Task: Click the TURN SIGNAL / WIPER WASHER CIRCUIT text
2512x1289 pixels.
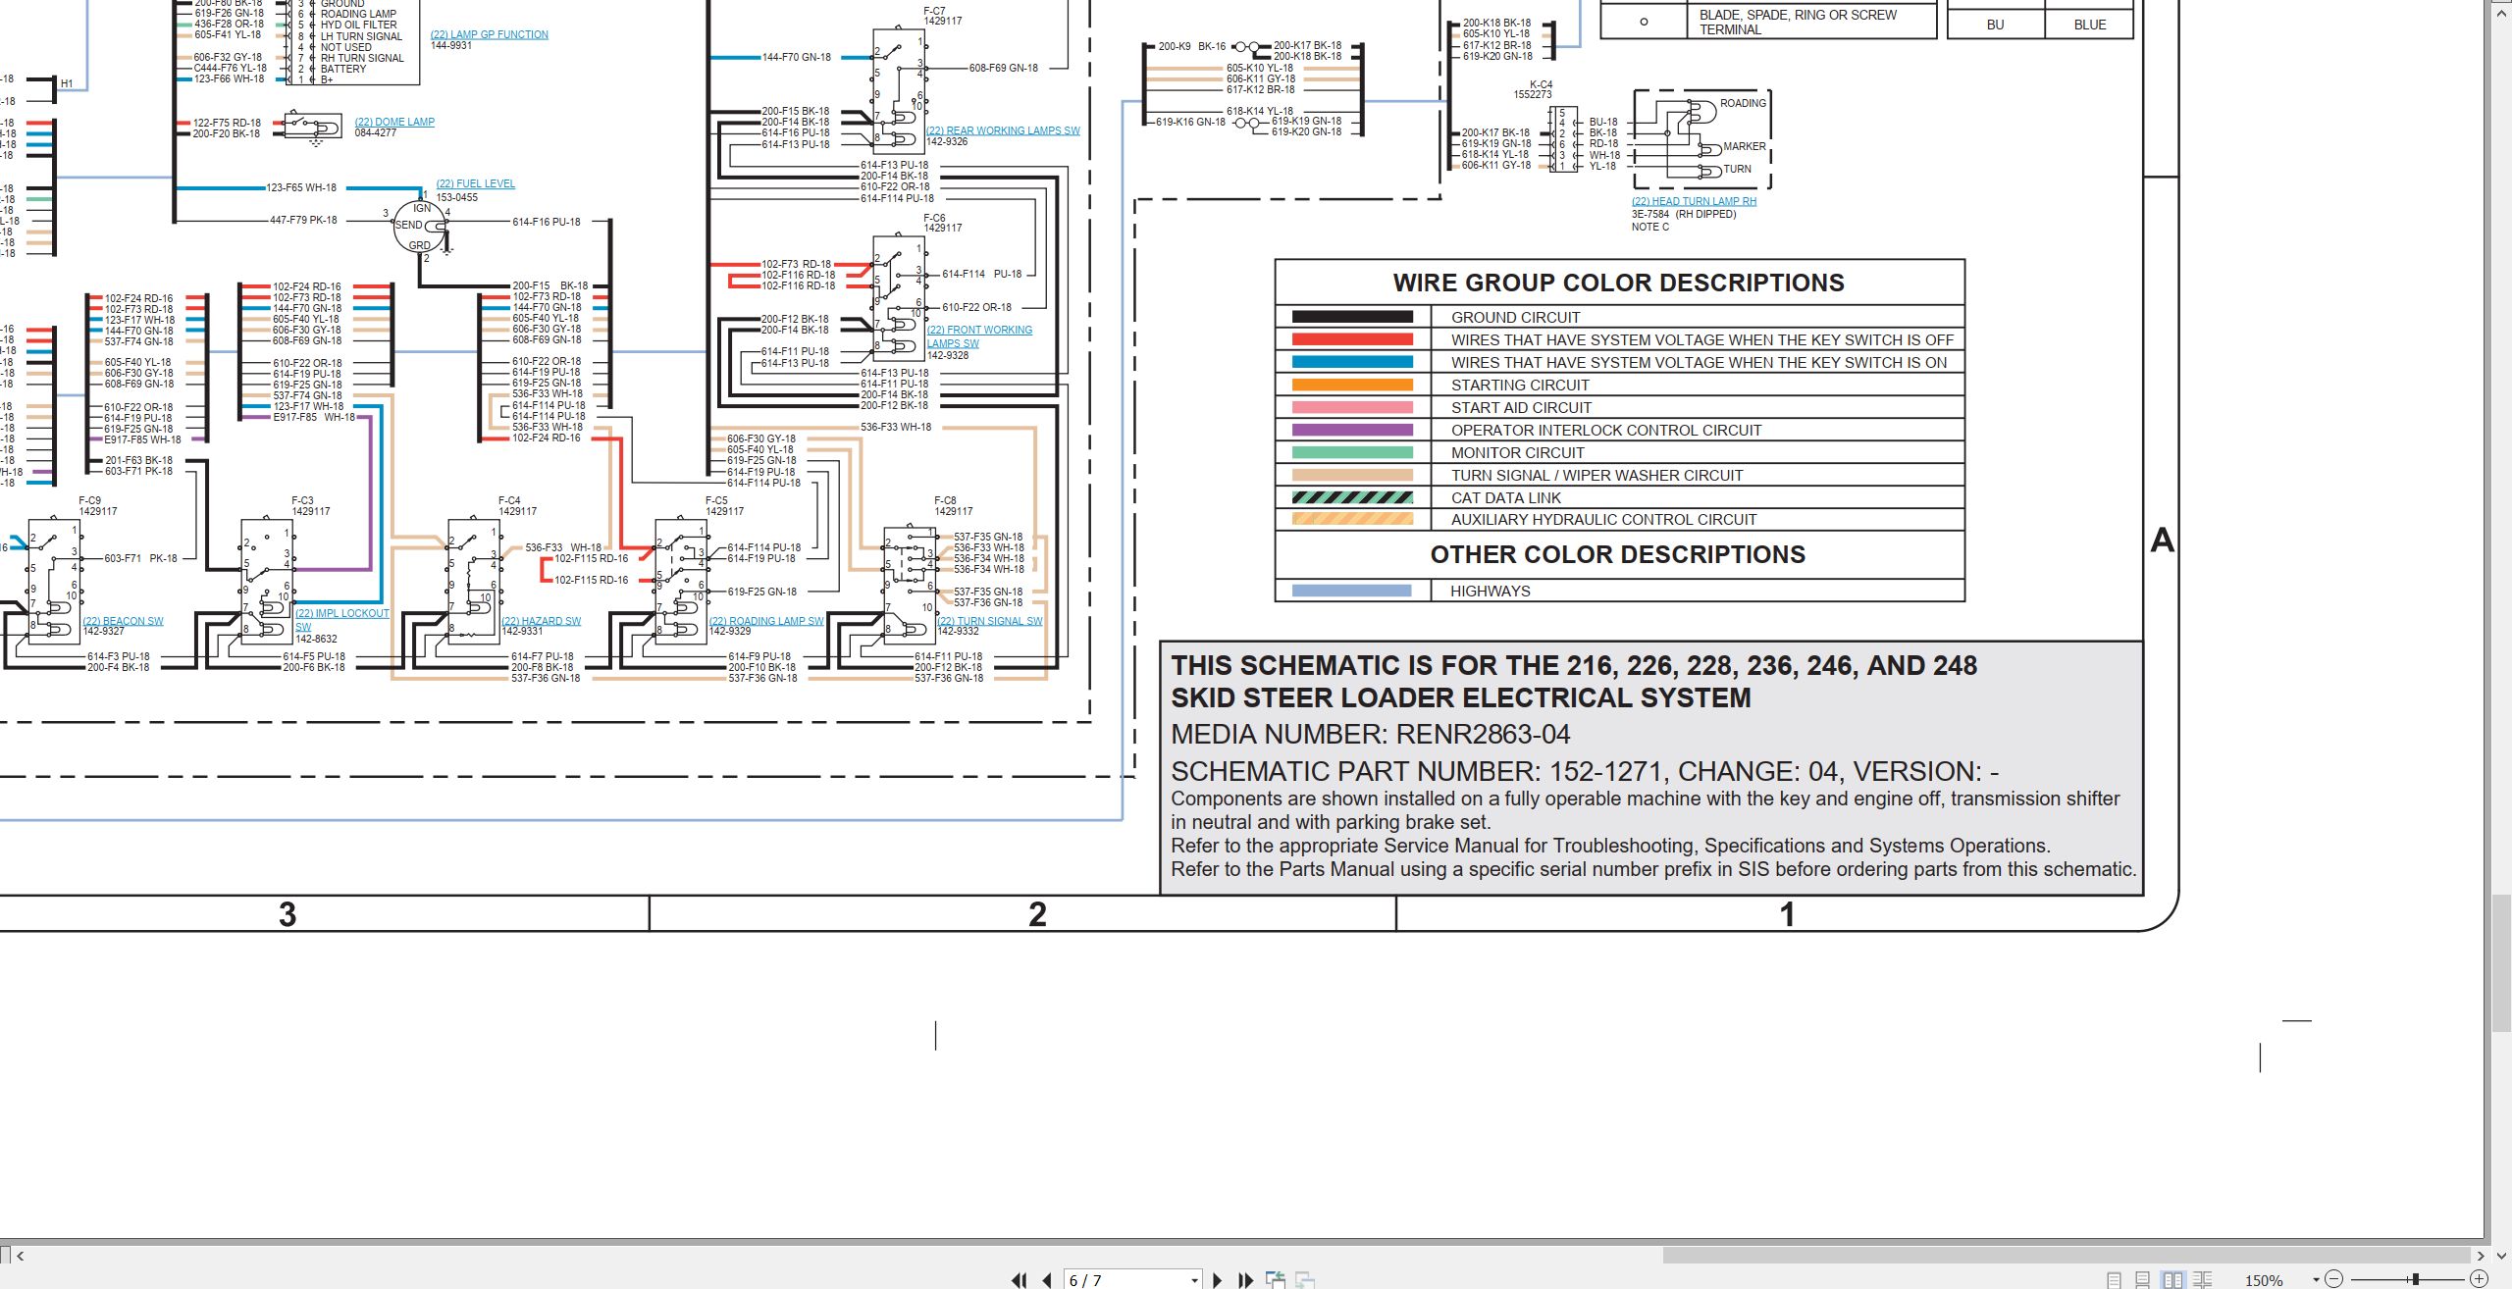Action: pyautogui.click(x=1596, y=475)
